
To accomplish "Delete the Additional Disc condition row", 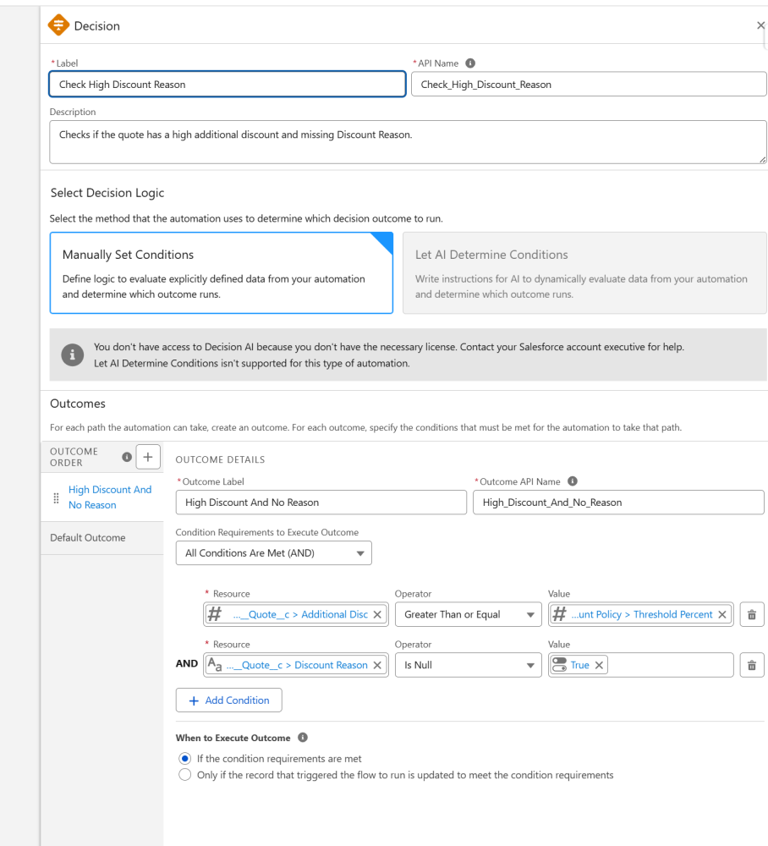I will click(x=752, y=614).
